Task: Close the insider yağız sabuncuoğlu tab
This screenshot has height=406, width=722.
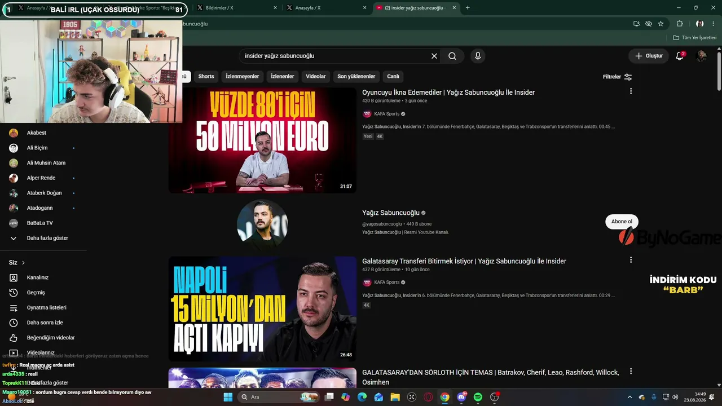Action: (x=453, y=8)
